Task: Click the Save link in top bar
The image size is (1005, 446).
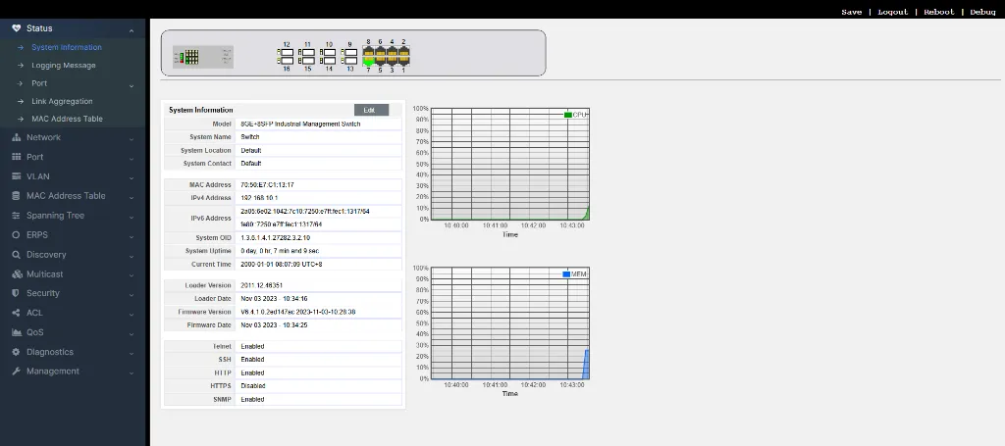Action: tap(851, 12)
